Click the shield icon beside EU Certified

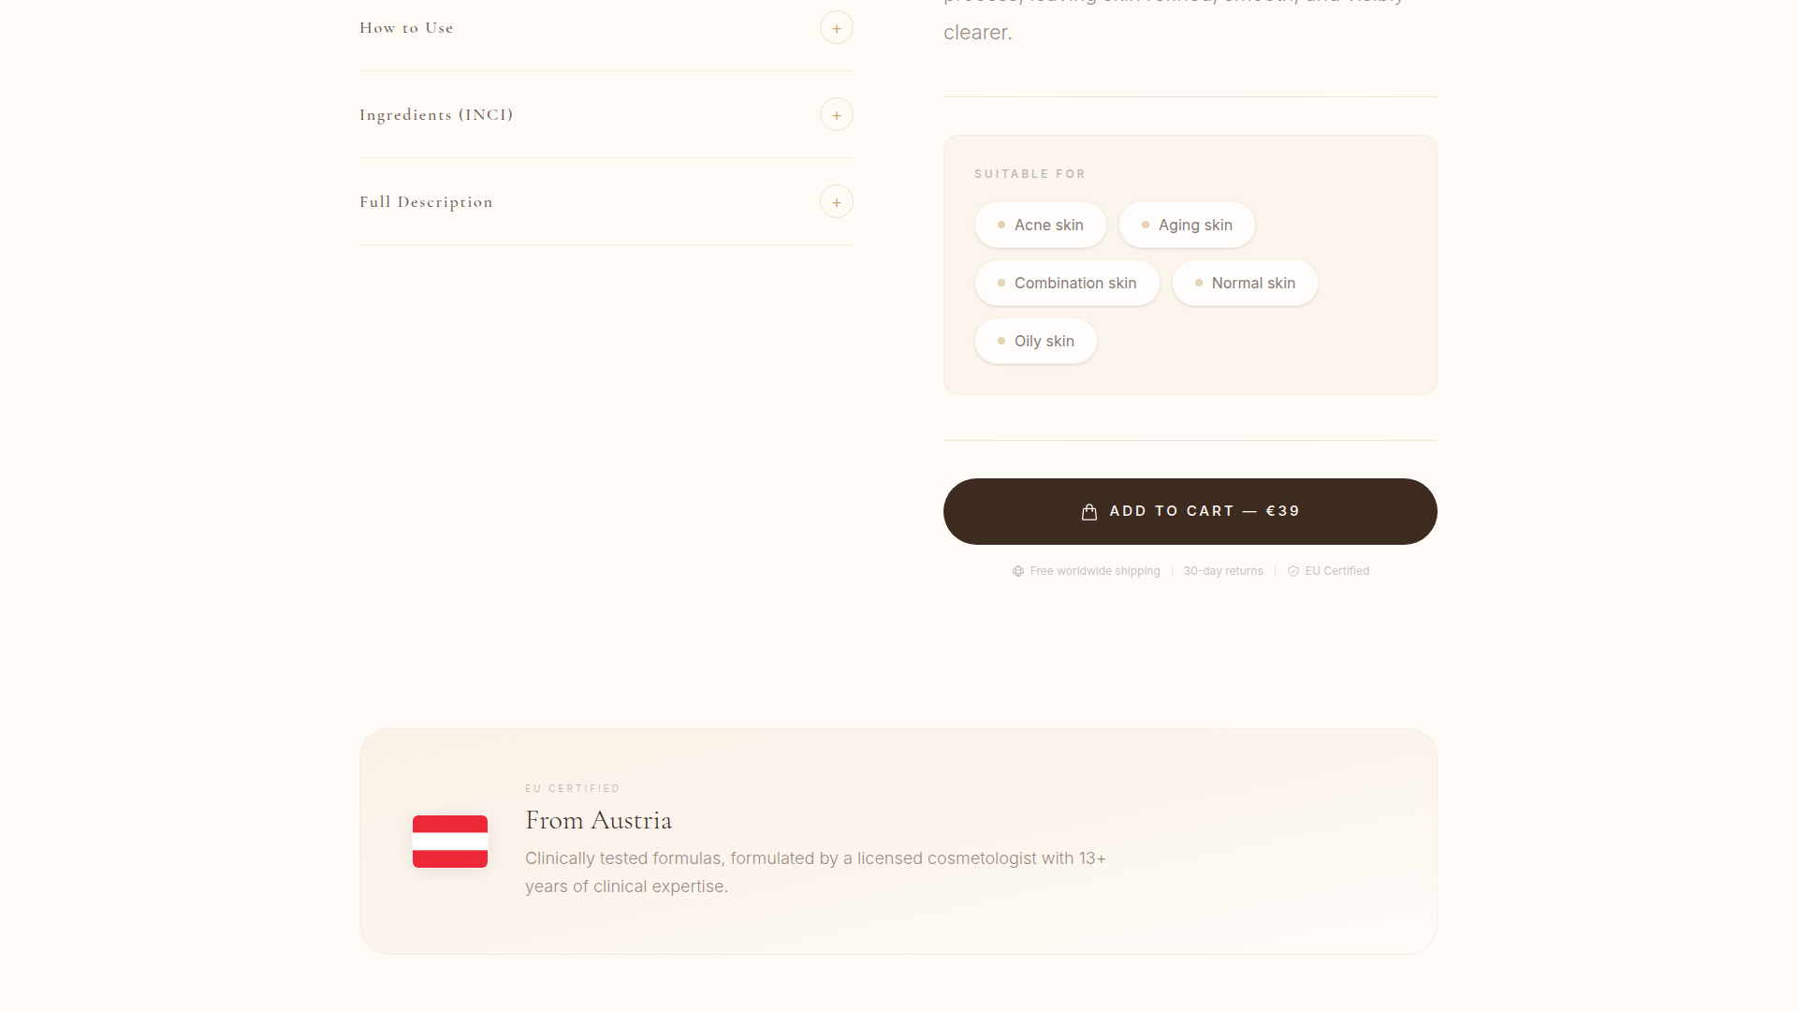tap(1293, 571)
